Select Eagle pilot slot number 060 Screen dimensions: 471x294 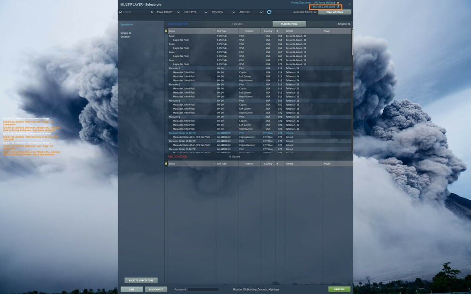point(259,52)
